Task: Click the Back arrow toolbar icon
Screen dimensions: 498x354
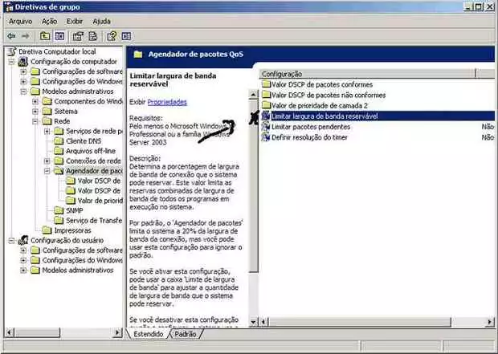Action: [11, 36]
